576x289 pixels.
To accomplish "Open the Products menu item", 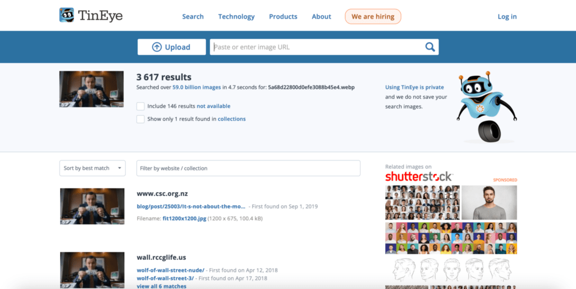I will 283,16.
